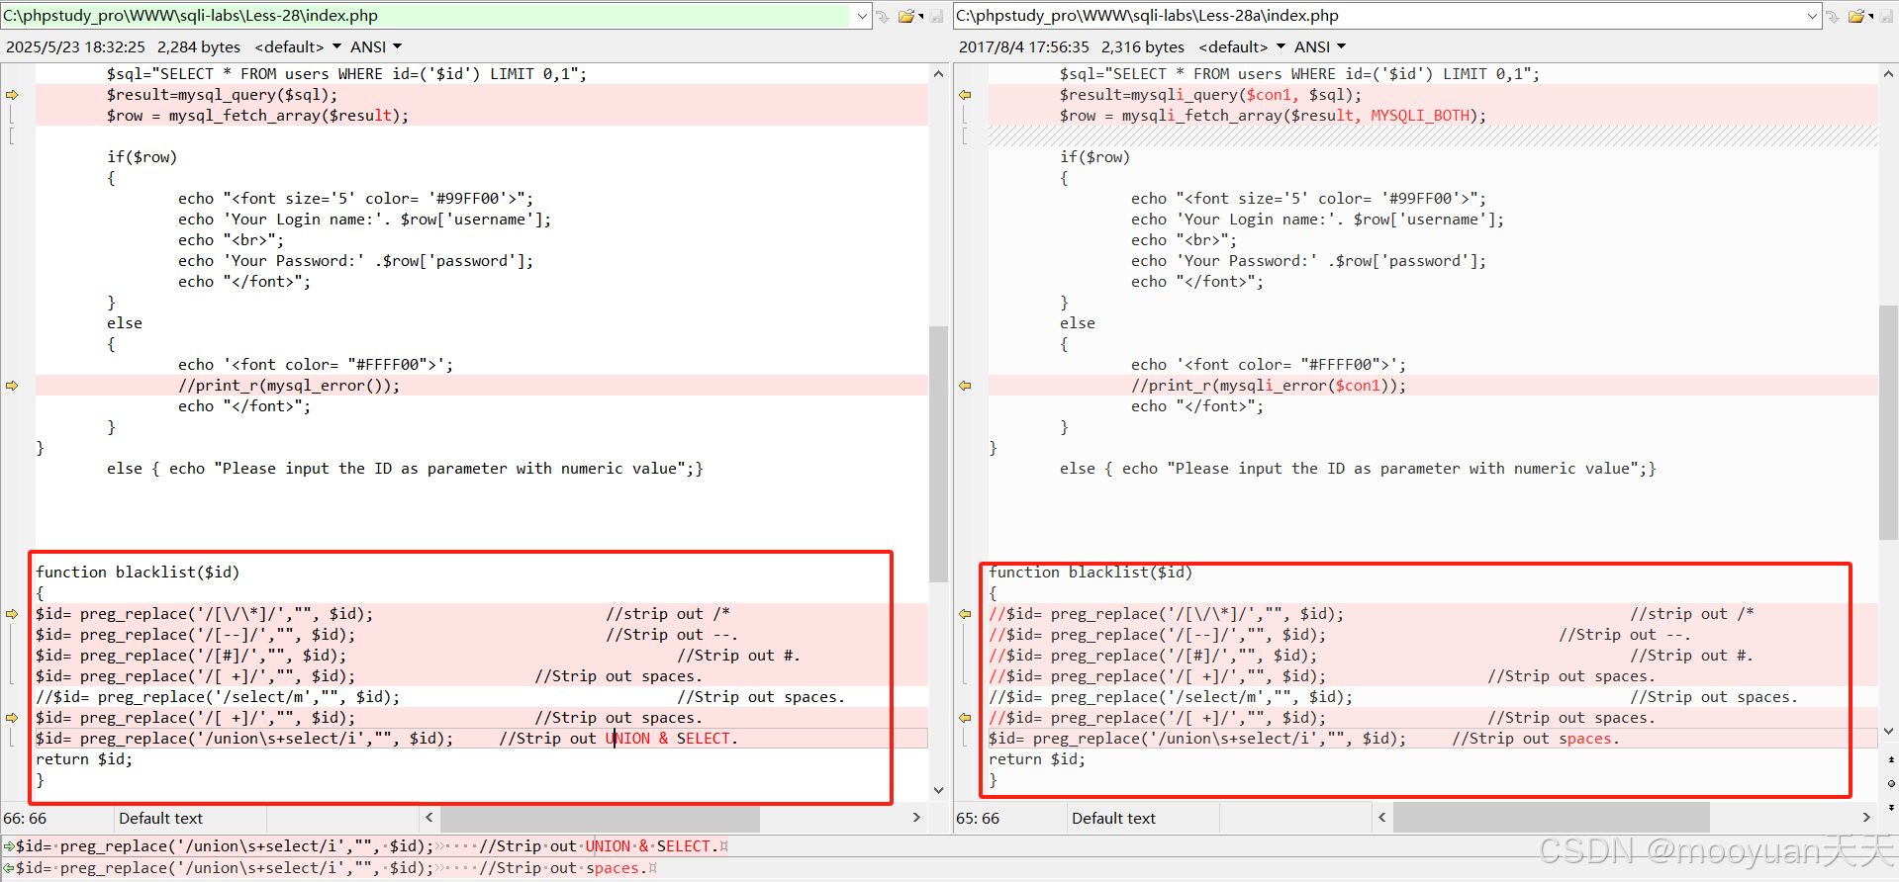The image size is (1899, 882).
Task: Click right file timestamp '2017/8/4 17:56:35'
Action: (1023, 46)
